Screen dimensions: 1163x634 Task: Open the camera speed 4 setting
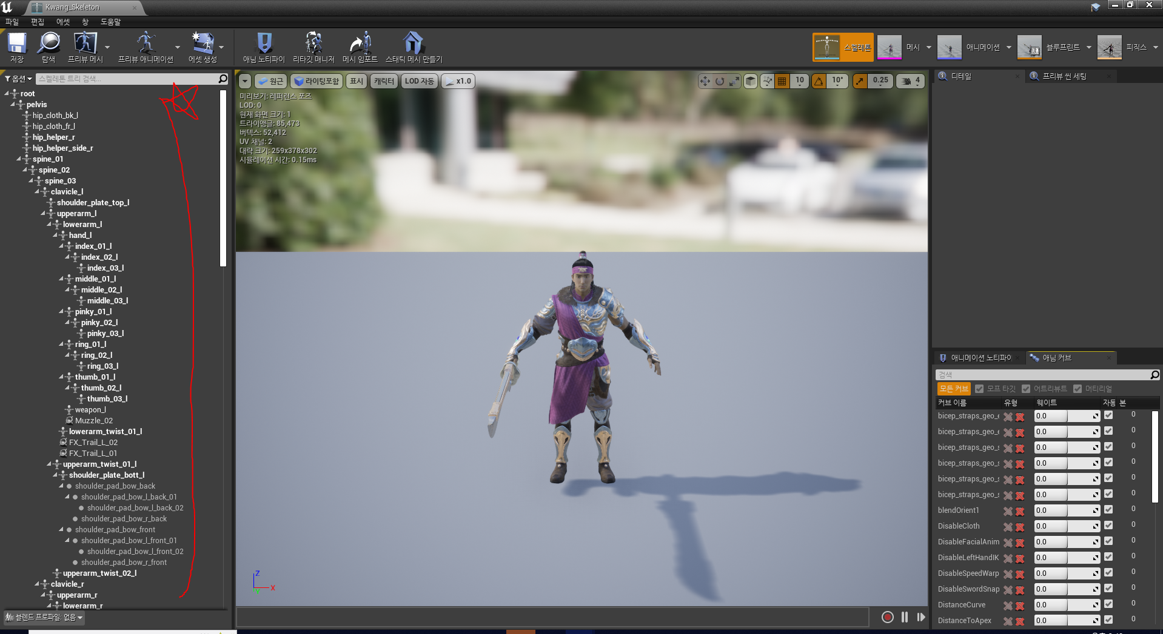coord(910,81)
